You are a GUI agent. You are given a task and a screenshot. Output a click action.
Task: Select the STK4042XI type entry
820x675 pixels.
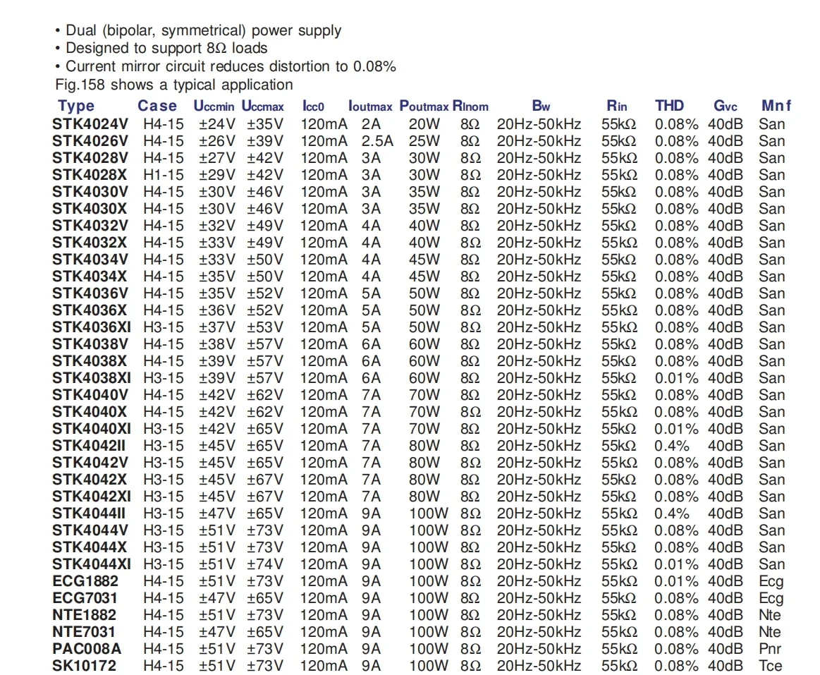pos(92,497)
